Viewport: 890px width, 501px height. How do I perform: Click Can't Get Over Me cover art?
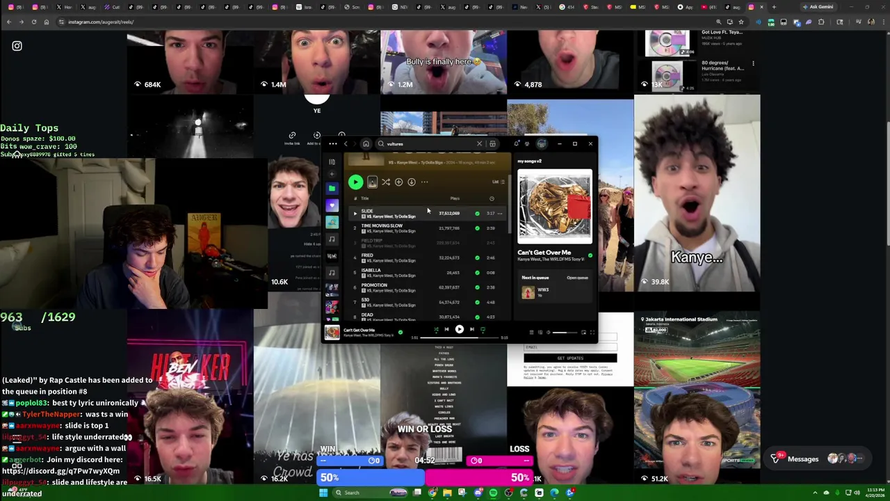(555, 207)
